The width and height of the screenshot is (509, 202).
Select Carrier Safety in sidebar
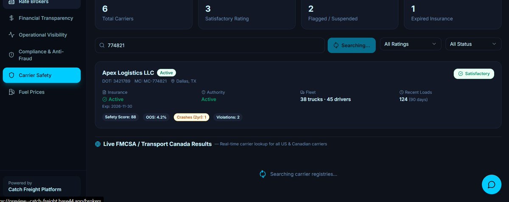click(x=42, y=75)
